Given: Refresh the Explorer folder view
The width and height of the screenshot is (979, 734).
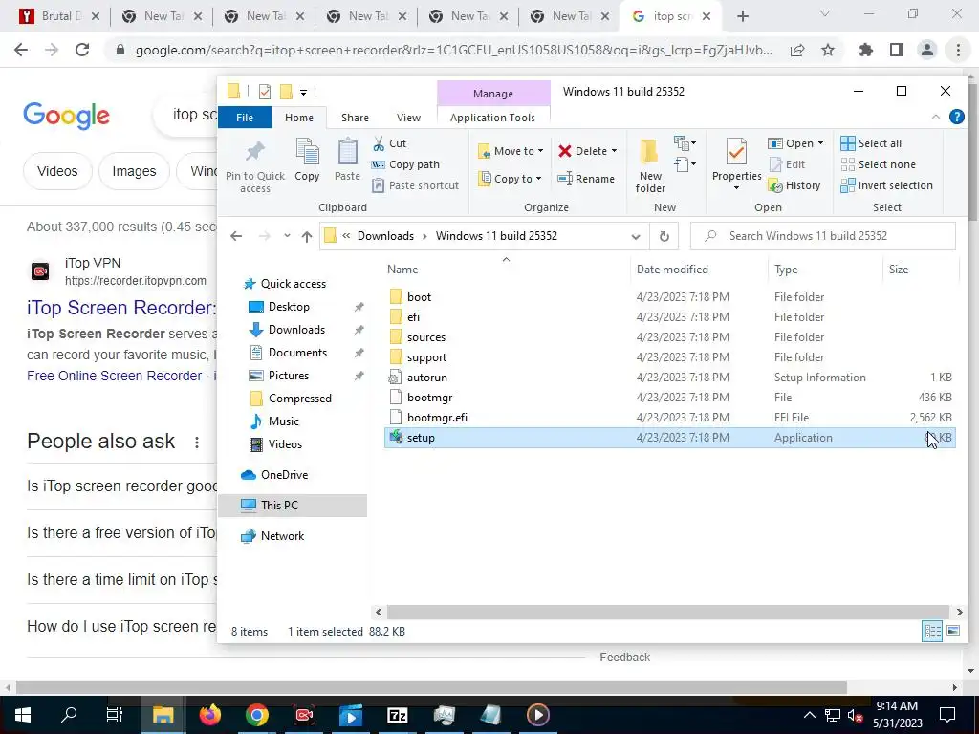Looking at the screenshot, I should point(664,237).
